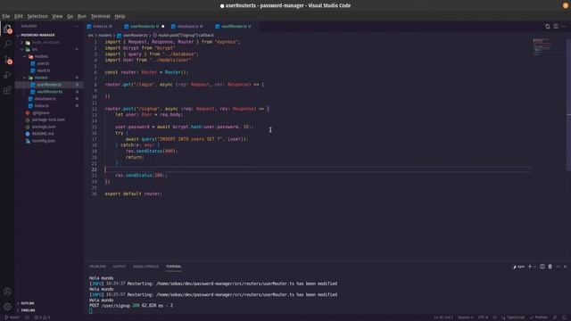Change language mode from TypeScript
Image resolution: width=571 pixels, height=321 pixels.
click(x=514, y=317)
